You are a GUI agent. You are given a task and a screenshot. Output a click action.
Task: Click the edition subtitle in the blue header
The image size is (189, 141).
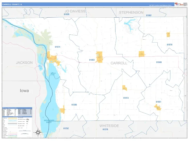tap(161, 5)
